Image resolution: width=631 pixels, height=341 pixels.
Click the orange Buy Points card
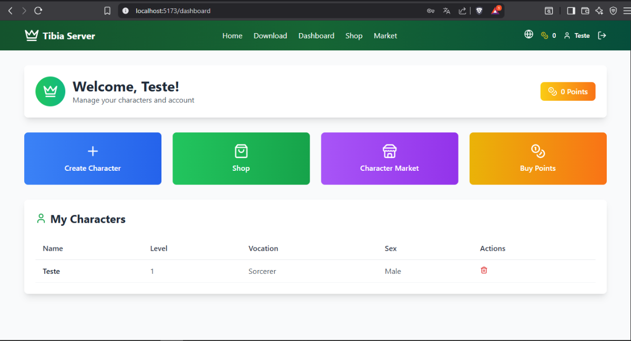(537, 159)
